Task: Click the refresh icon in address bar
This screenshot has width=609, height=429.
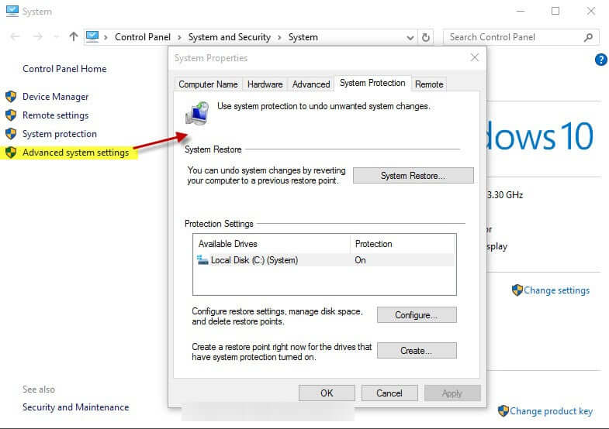Action: (426, 37)
